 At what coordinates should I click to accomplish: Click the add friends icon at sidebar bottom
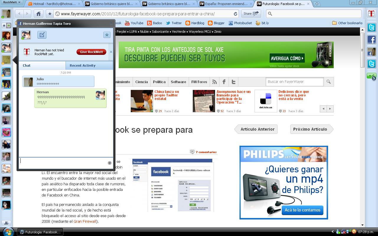(6, 223)
